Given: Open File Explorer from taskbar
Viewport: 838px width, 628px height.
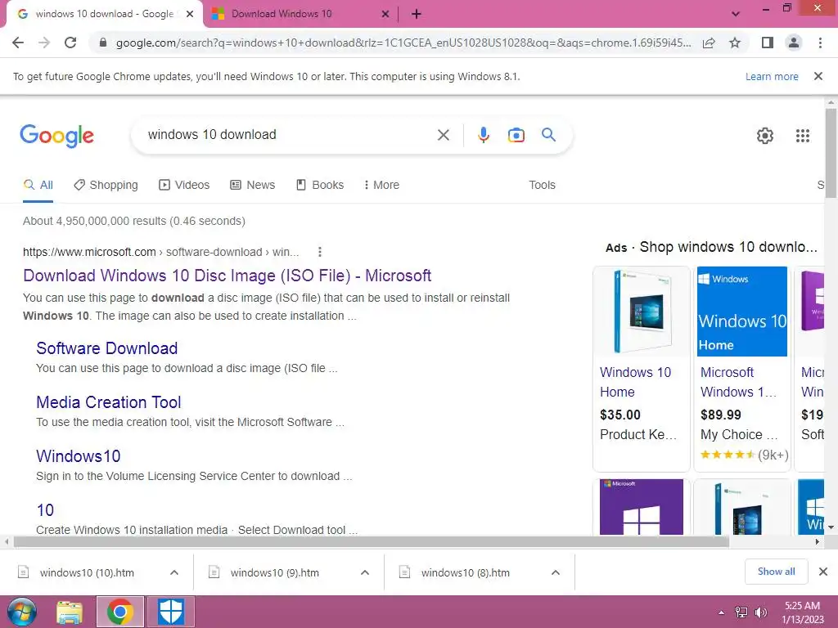Looking at the screenshot, I should point(70,612).
